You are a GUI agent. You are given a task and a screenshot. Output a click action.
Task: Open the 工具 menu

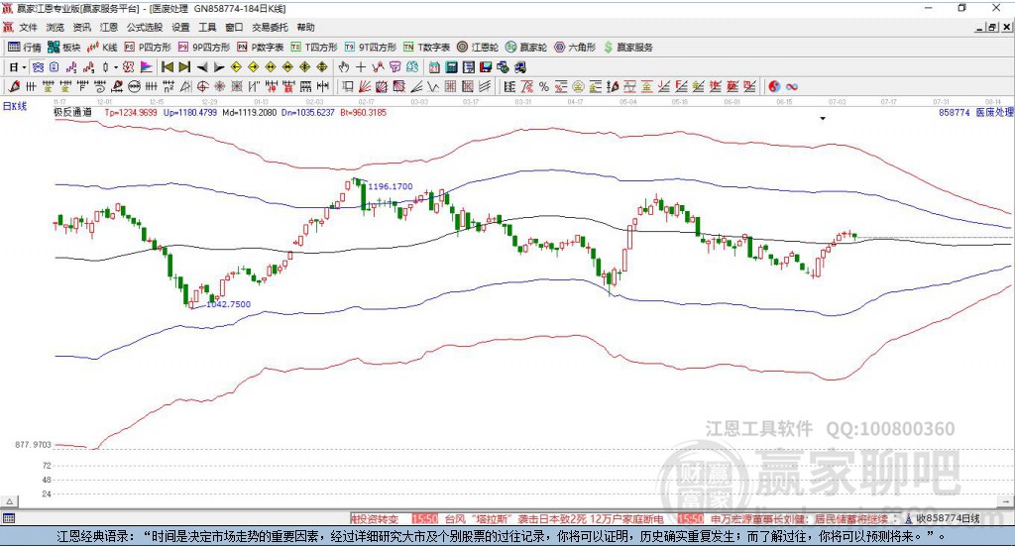coord(207,27)
